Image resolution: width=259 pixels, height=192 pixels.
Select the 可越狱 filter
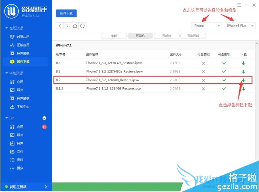[x=167, y=36]
